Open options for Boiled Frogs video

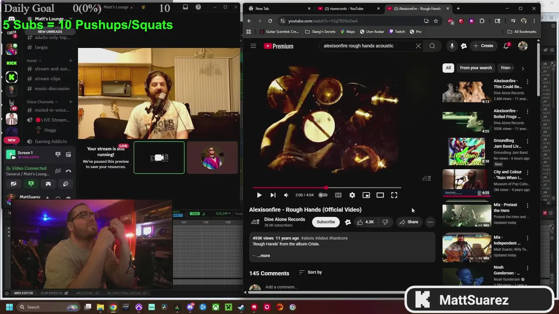(527, 112)
